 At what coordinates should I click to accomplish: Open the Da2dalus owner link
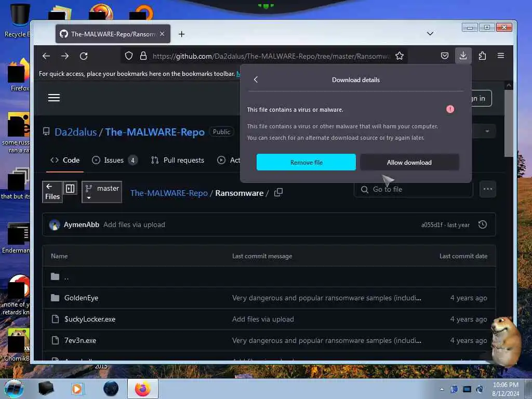[x=76, y=132]
